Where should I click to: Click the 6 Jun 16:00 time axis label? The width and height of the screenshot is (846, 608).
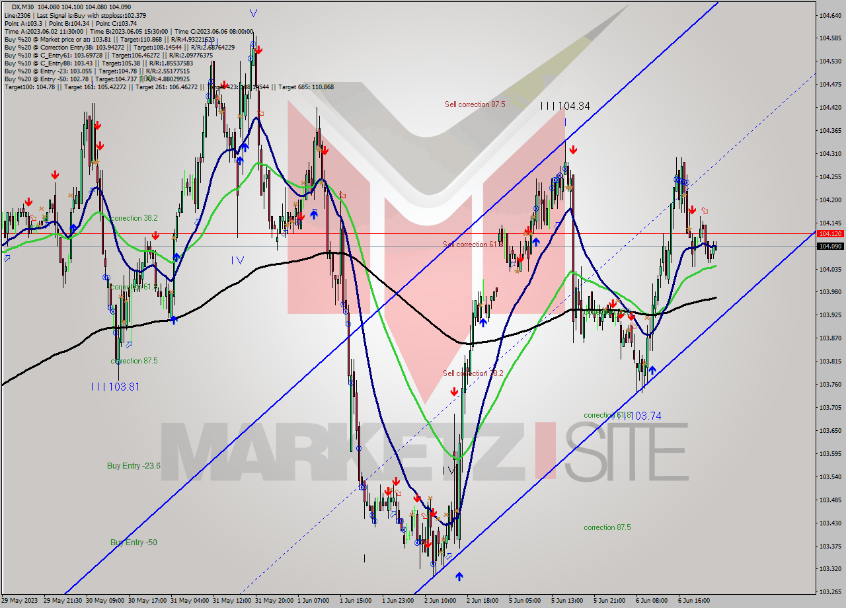(x=695, y=601)
